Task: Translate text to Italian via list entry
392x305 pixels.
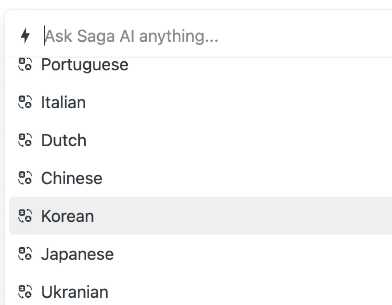Action: coord(64,102)
